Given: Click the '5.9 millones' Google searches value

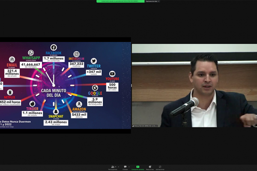Looking at the screenshot, I should (x=95, y=101).
